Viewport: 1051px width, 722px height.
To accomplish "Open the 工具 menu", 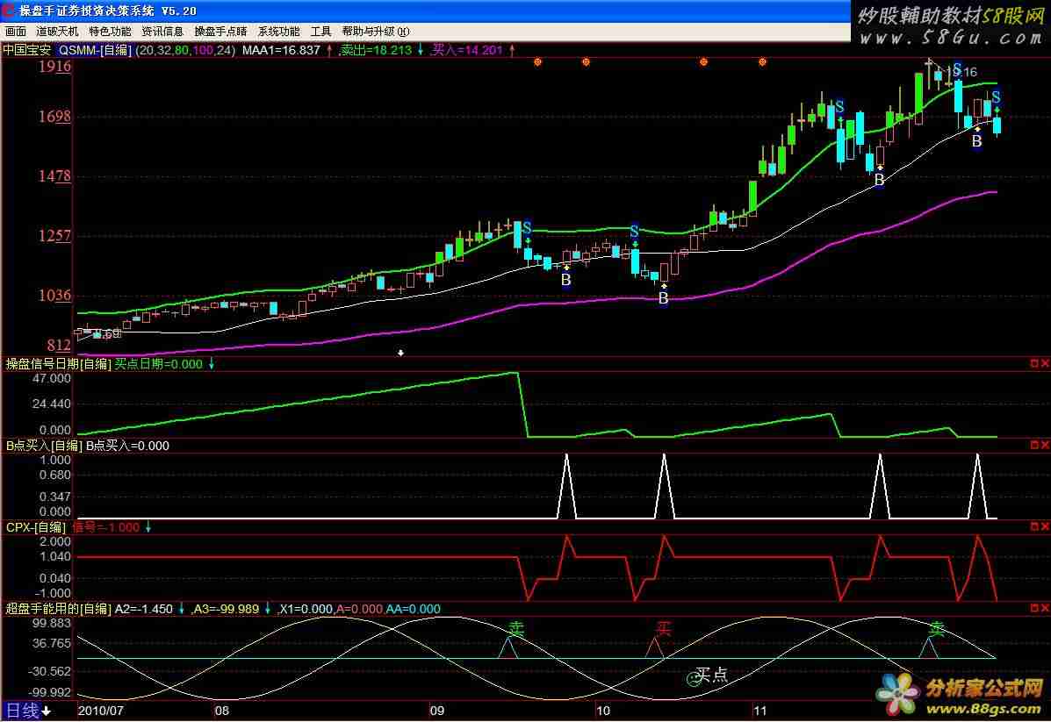I will [x=321, y=32].
